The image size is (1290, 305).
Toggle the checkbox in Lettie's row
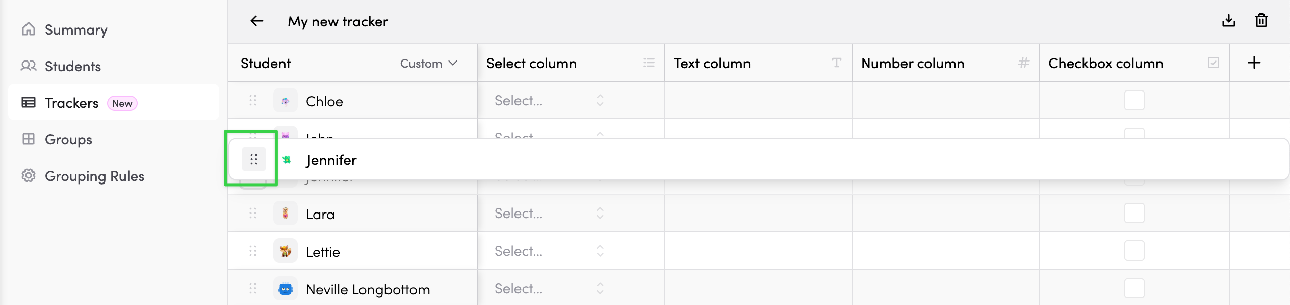(1134, 251)
